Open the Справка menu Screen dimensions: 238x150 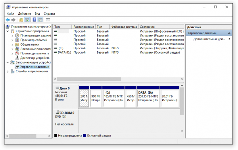[50, 13]
